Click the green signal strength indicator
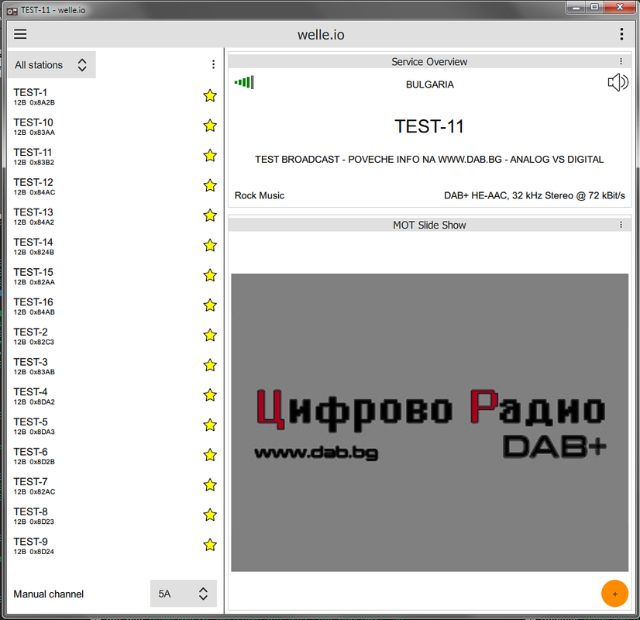Image resolution: width=640 pixels, height=620 pixels. point(244,82)
